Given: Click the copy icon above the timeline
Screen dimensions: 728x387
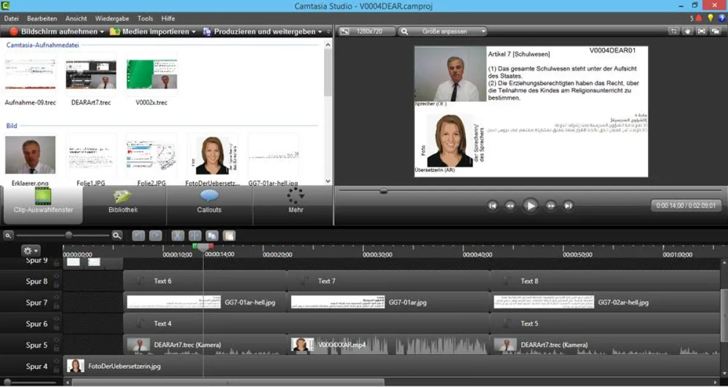Looking at the screenshot, I should [x=211, y=235].
